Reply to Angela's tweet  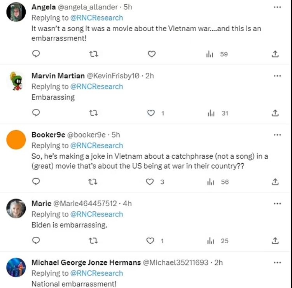[x=36, y=54]
